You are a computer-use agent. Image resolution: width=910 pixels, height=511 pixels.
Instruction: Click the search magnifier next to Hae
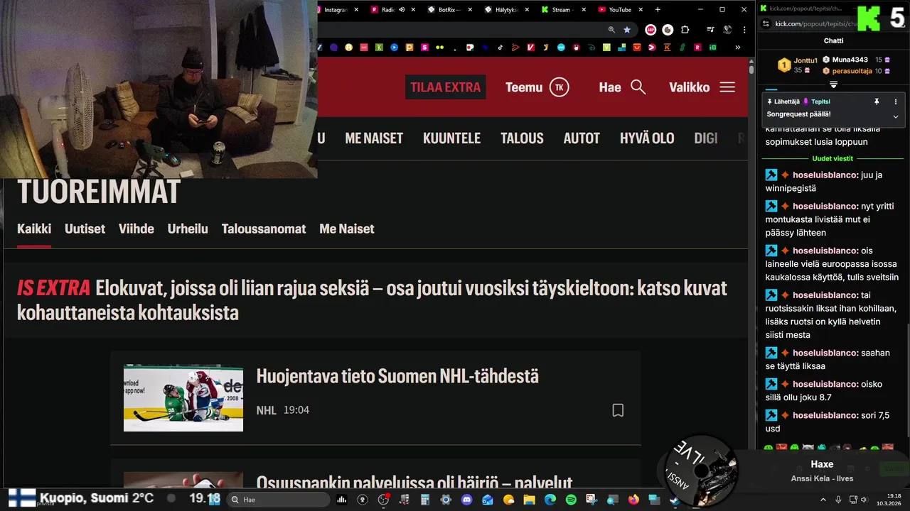tap(638, 87)
